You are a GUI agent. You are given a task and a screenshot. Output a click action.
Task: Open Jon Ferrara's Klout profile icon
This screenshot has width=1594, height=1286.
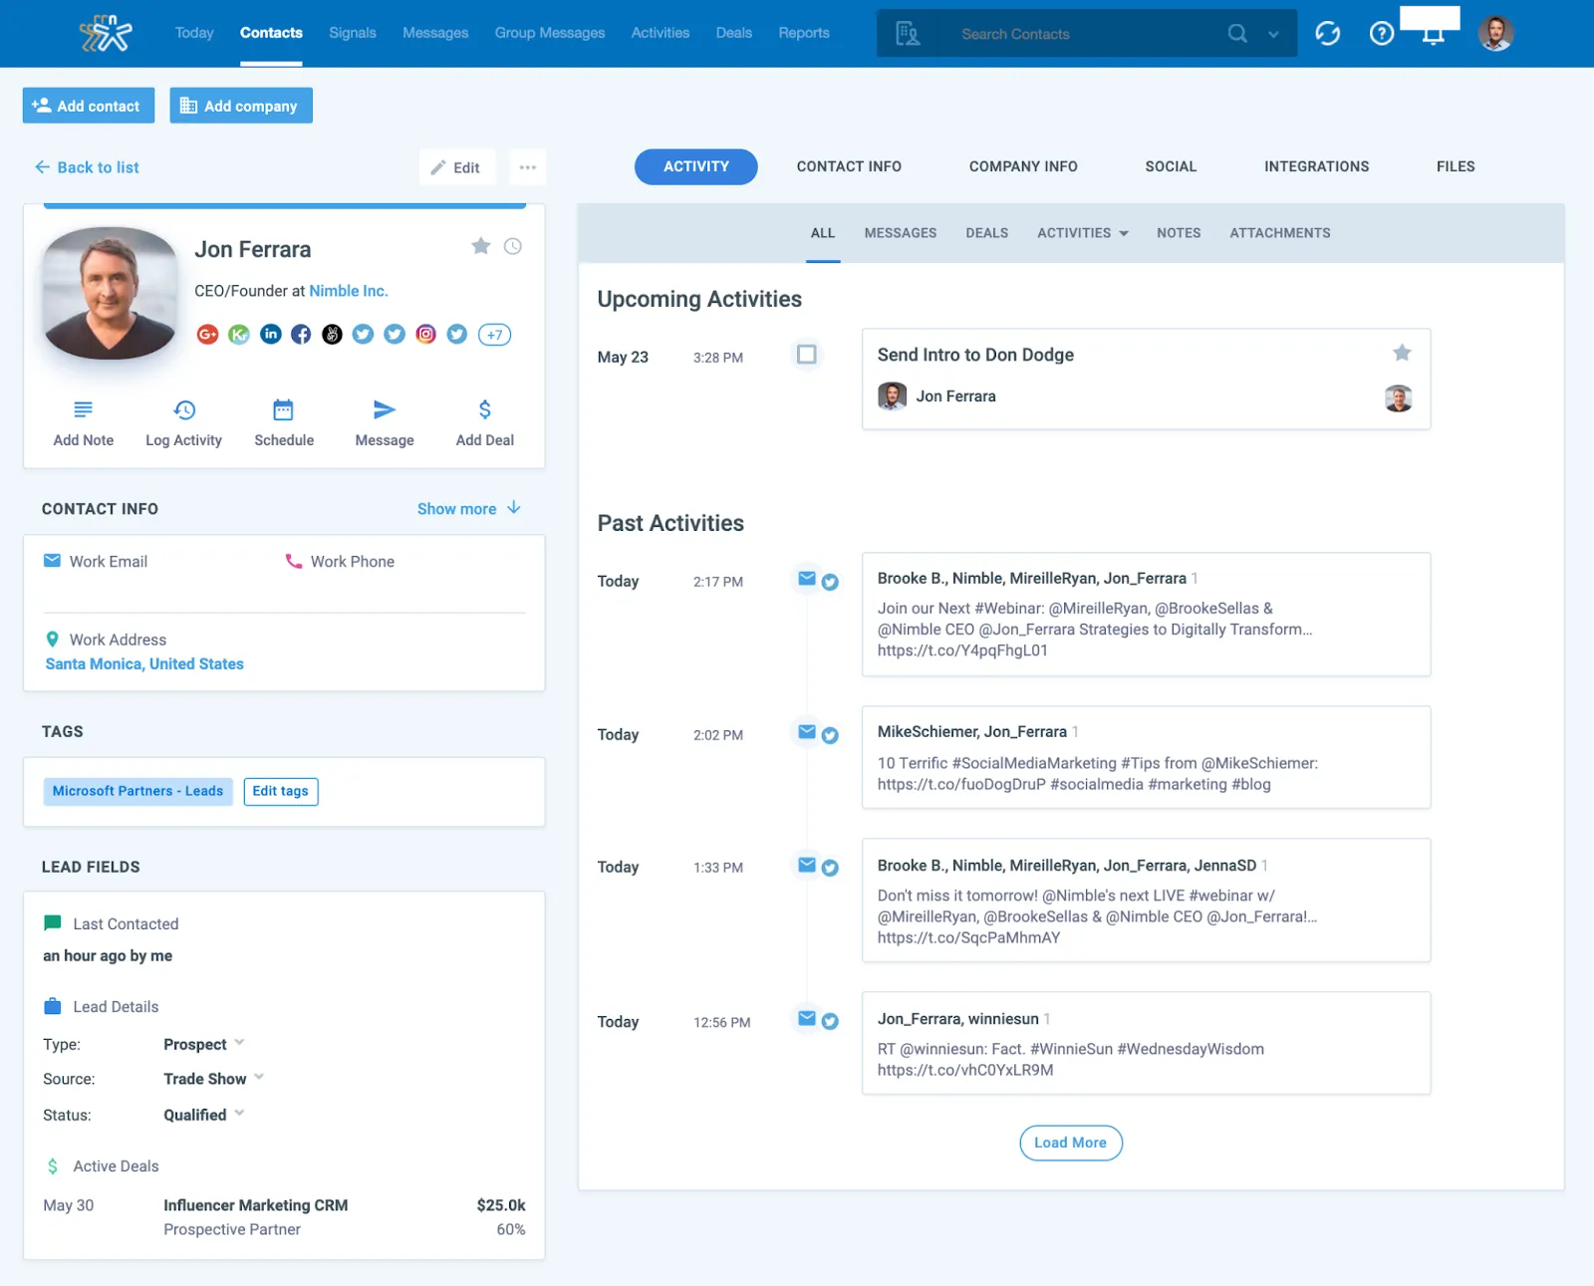pos(239,335)
